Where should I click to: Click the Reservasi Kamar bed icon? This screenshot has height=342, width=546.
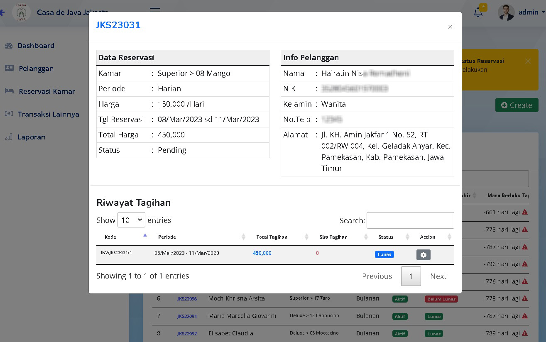(x=9, y=91)
